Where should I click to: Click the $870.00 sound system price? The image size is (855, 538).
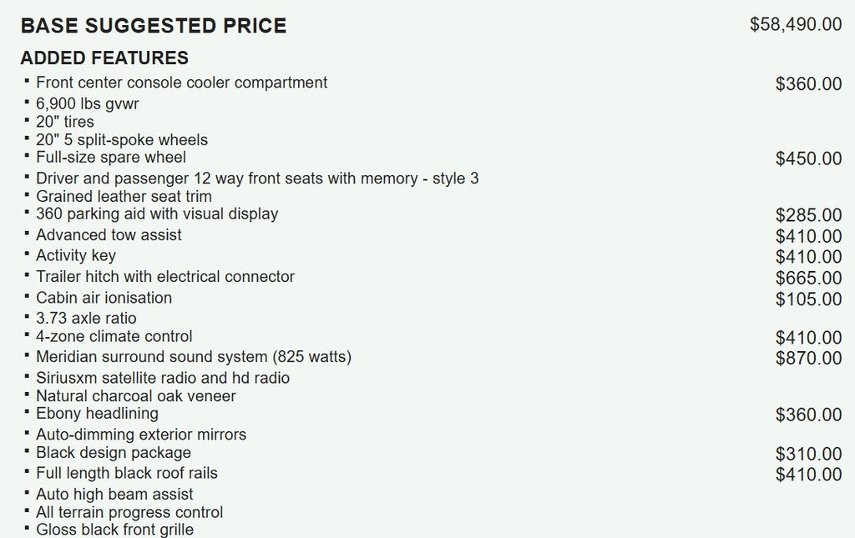[808, 359]
